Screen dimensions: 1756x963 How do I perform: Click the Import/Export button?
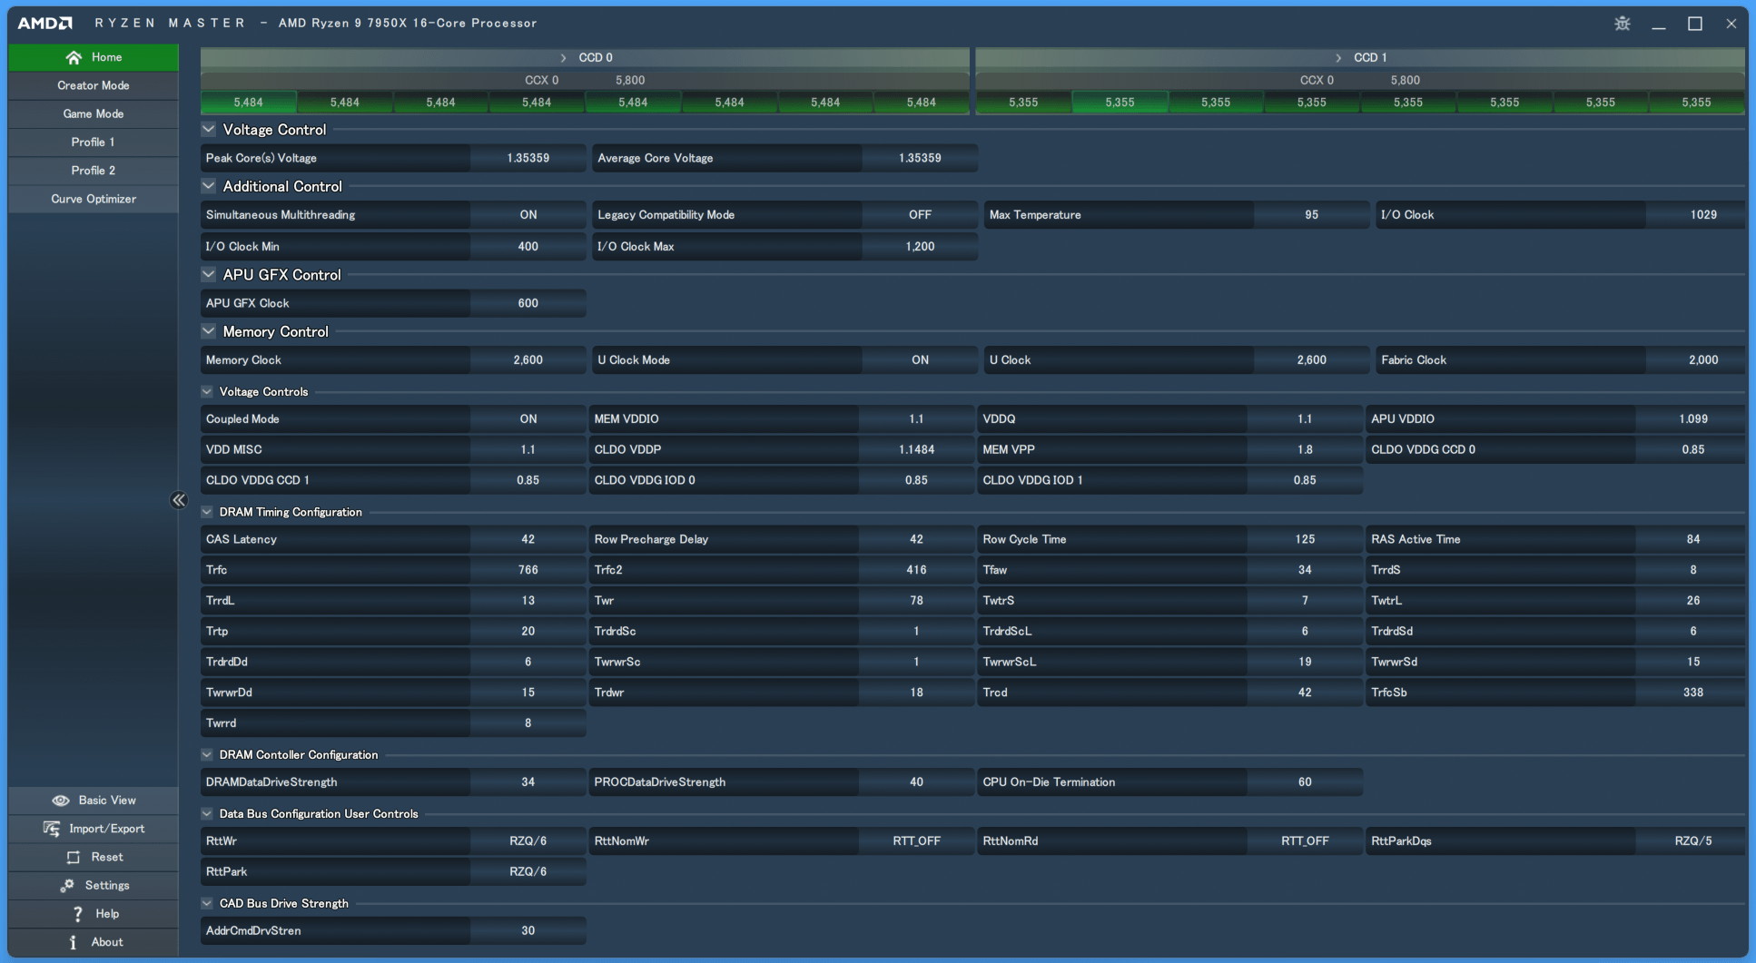pos(94,829)
